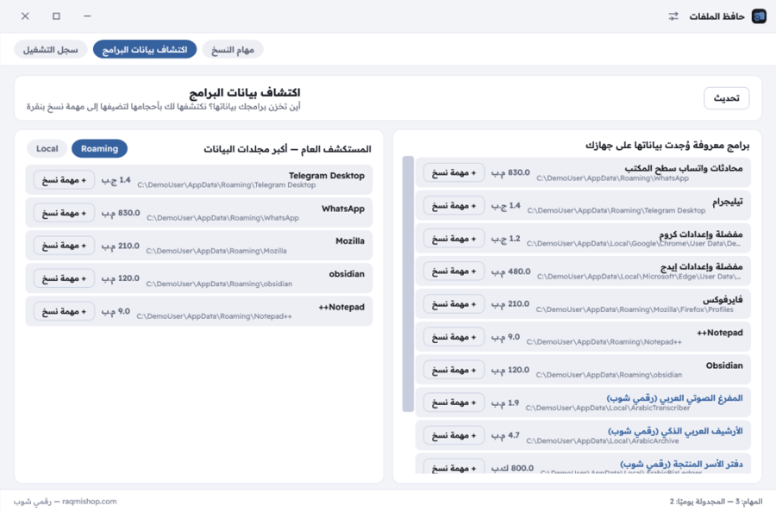Click the 1.2 ج.ب size for Chrome
Screen dimensions: 776x512
[505, 239]
